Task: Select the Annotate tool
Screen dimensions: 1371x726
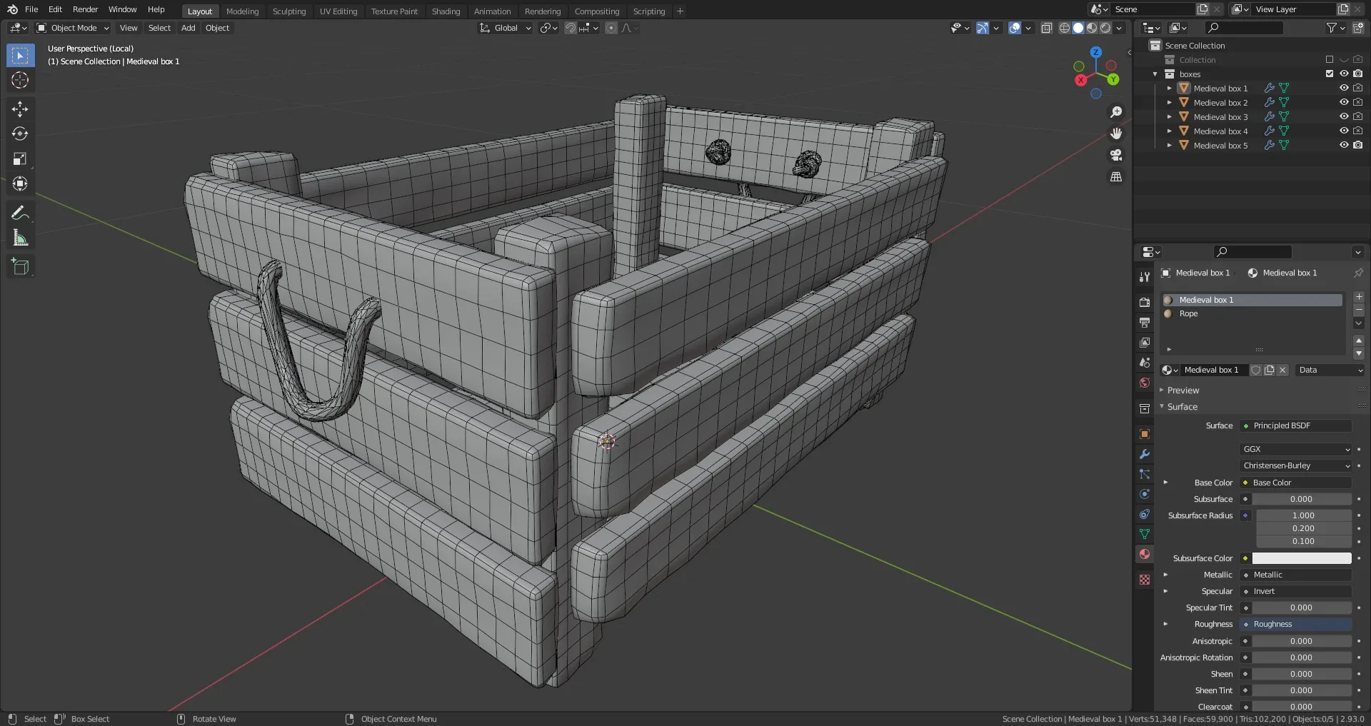Action: pyautogui.click(x=19, y=212)
